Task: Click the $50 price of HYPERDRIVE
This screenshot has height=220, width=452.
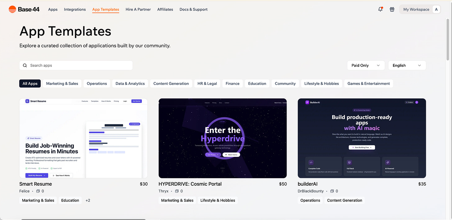Action: [x=283, y=184]
